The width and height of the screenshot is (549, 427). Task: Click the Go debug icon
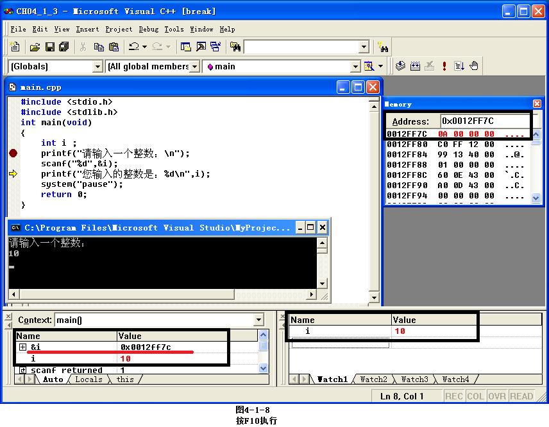459,65
